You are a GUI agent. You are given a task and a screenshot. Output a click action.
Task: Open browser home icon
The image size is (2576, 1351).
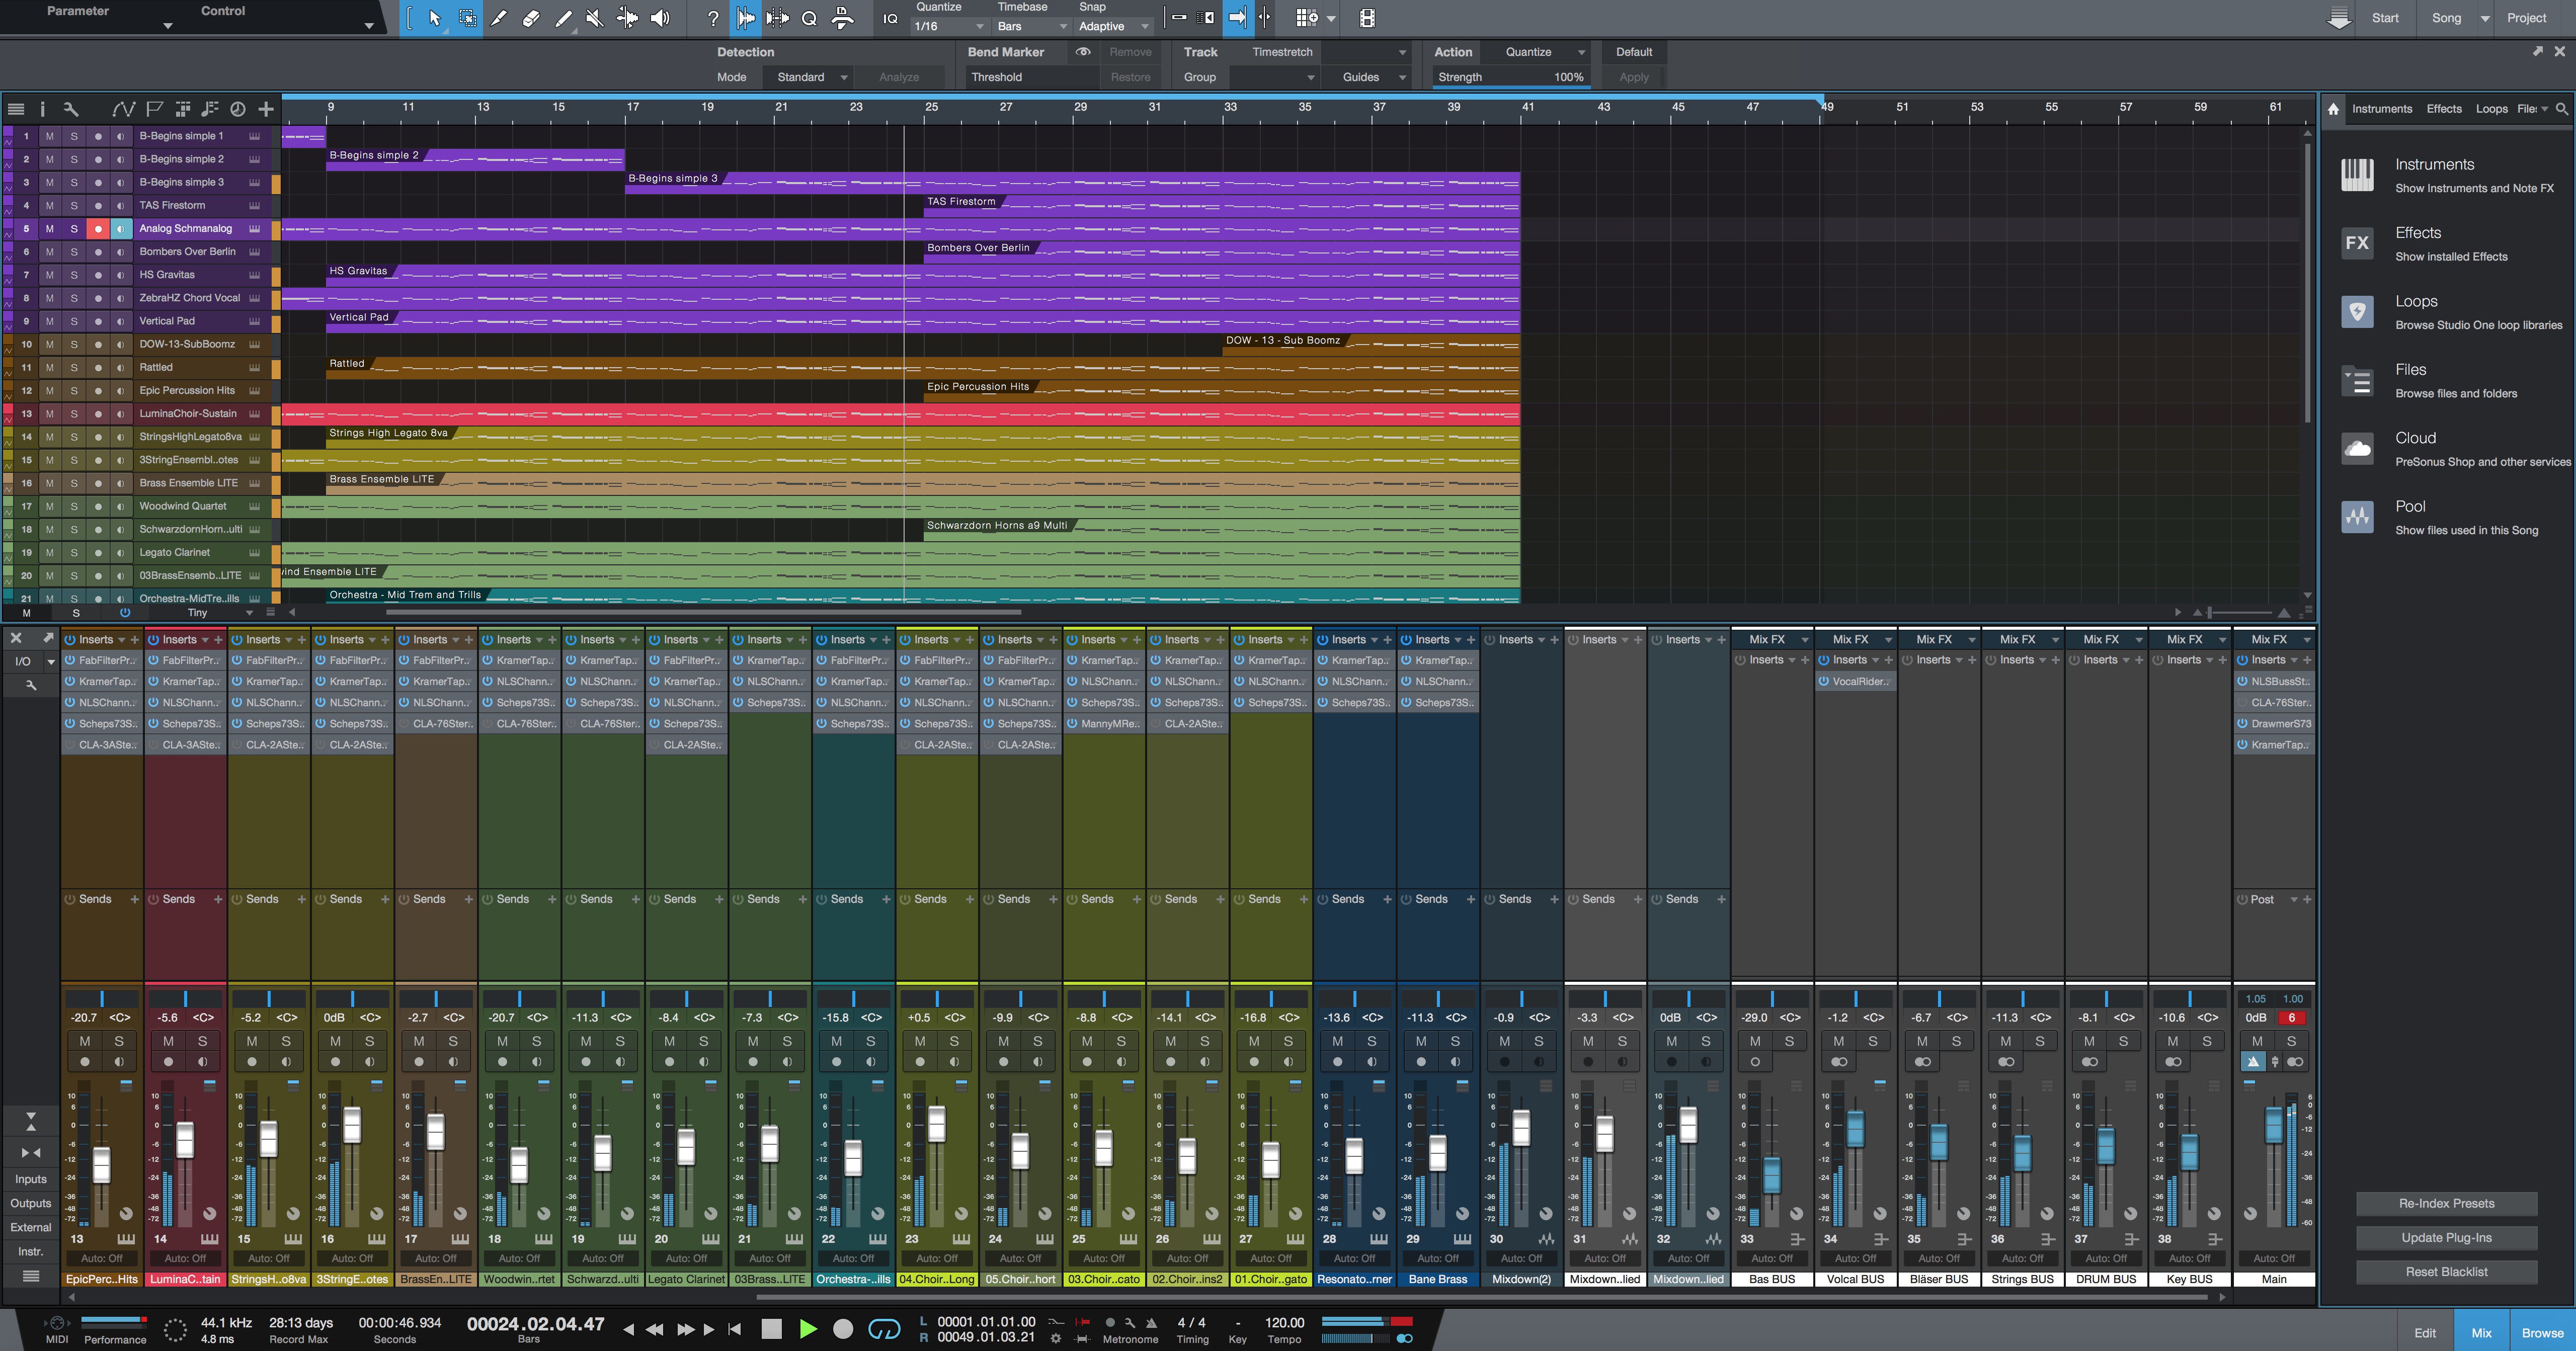2333,109
